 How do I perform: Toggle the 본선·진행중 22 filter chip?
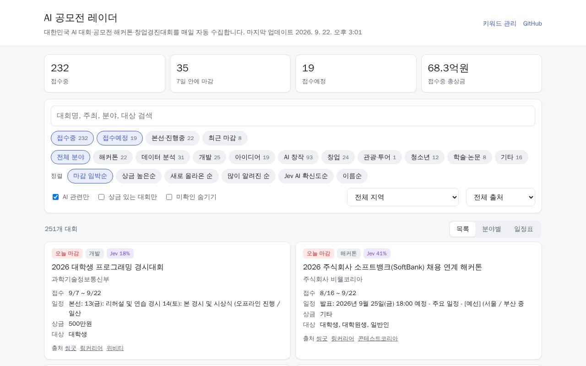[173, 138]
